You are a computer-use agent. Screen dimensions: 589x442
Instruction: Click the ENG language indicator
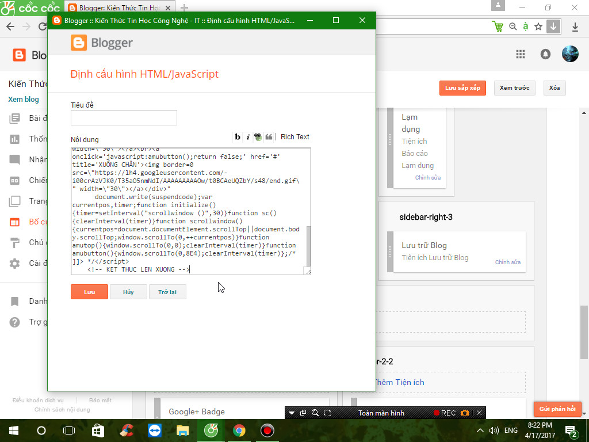click(x=511, y=430)
